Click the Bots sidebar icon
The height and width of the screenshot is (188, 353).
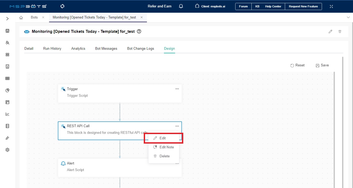(7, 66)
